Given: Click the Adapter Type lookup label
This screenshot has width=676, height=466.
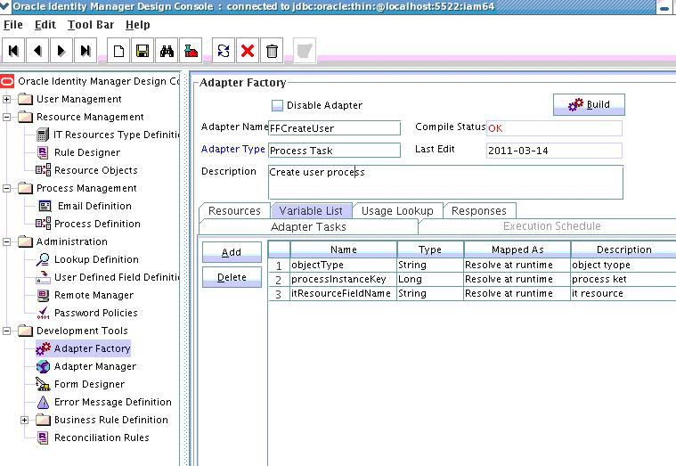Looking at the screenshot, I should click(232, 149).
